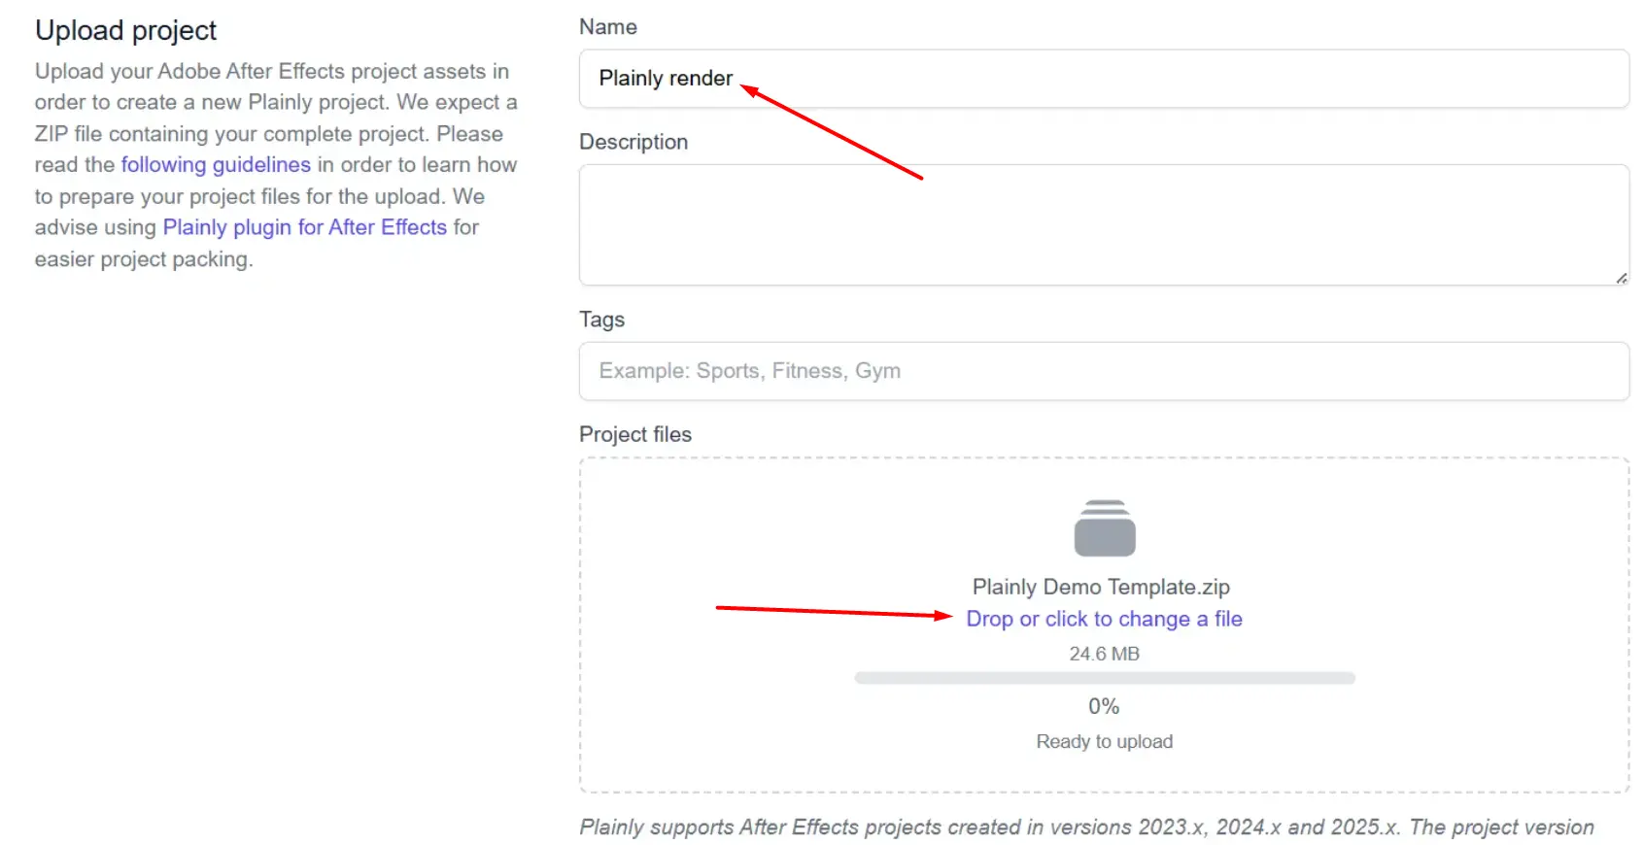Click into the Description text area
The image size is (1643, 845).
pos(1104,225)
